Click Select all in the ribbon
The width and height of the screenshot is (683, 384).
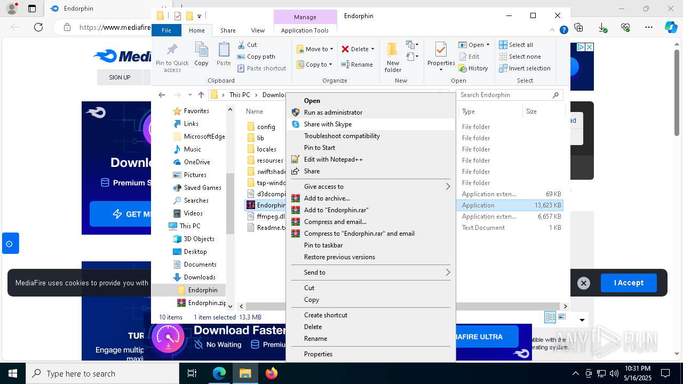(x=516, y=45)
